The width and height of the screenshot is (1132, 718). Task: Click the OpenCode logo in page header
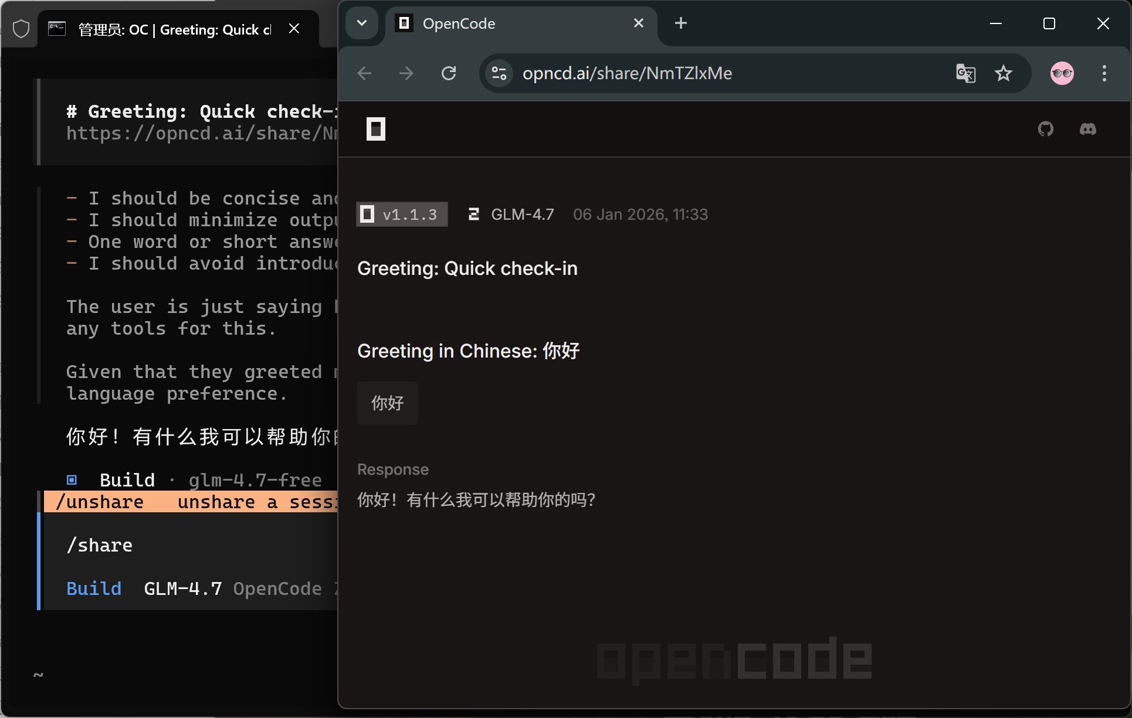[376, 129]
